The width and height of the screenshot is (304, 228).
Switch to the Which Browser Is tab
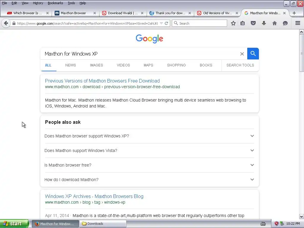tap(28, 13)
